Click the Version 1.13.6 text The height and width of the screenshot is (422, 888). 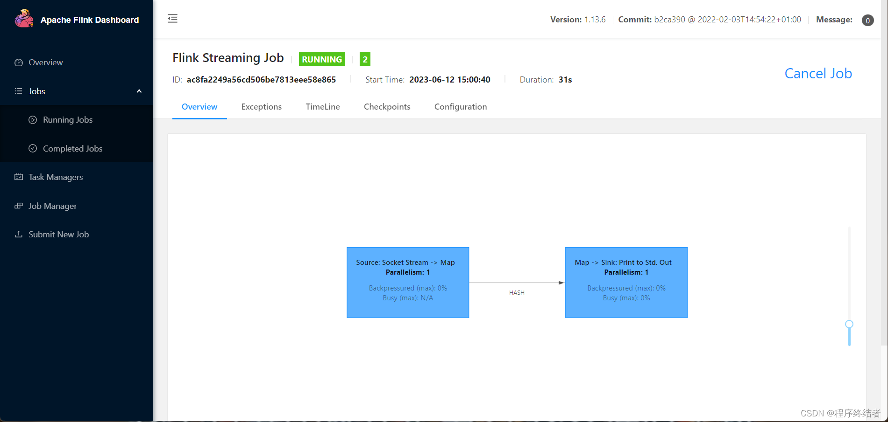(x=578, y=20)
